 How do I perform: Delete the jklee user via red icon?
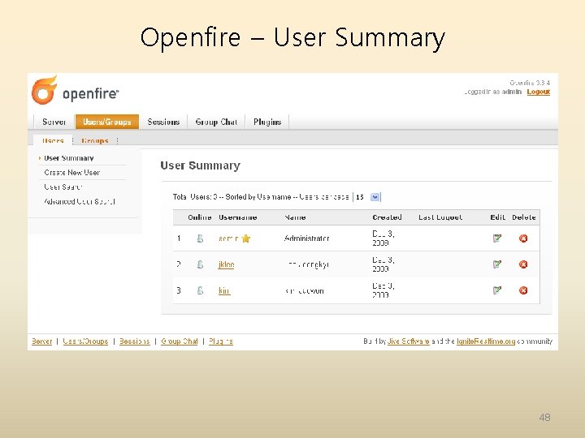click(523, 264)
